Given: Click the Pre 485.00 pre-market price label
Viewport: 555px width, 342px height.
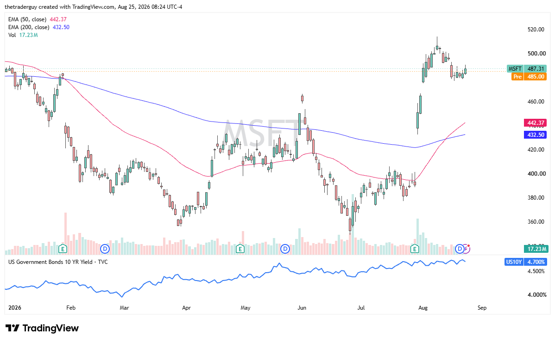Looking at the screenshot, I should [x=529, y=77].
